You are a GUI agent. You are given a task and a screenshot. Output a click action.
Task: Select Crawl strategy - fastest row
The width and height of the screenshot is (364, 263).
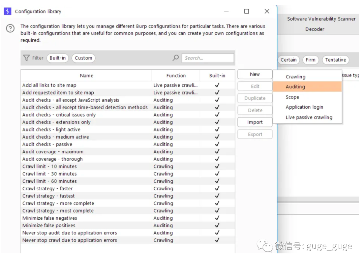pyautogui.click(x=128, y=196)
